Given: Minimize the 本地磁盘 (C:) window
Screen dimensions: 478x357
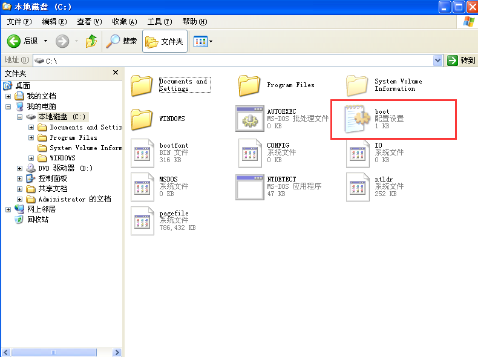Looking at the screenshot, I should click(x=445, y=7).
